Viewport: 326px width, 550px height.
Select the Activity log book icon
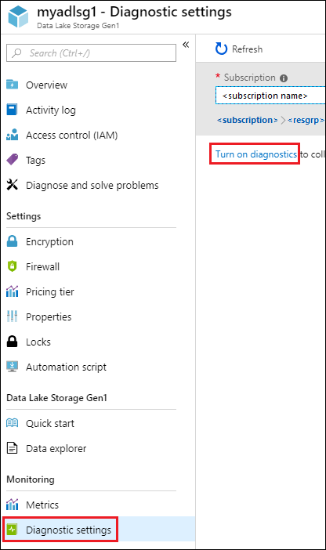pyautogui.click(x=13, y=110)
